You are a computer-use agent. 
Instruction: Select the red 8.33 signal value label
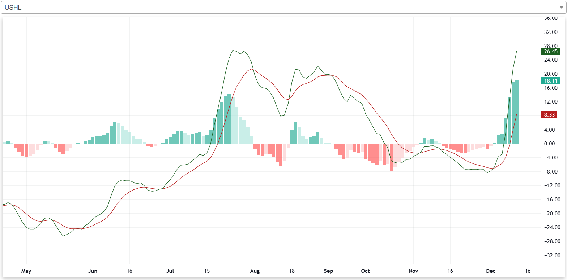click(549, 115)
